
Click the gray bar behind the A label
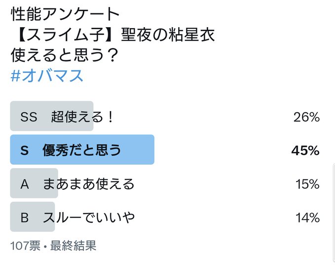34,183
